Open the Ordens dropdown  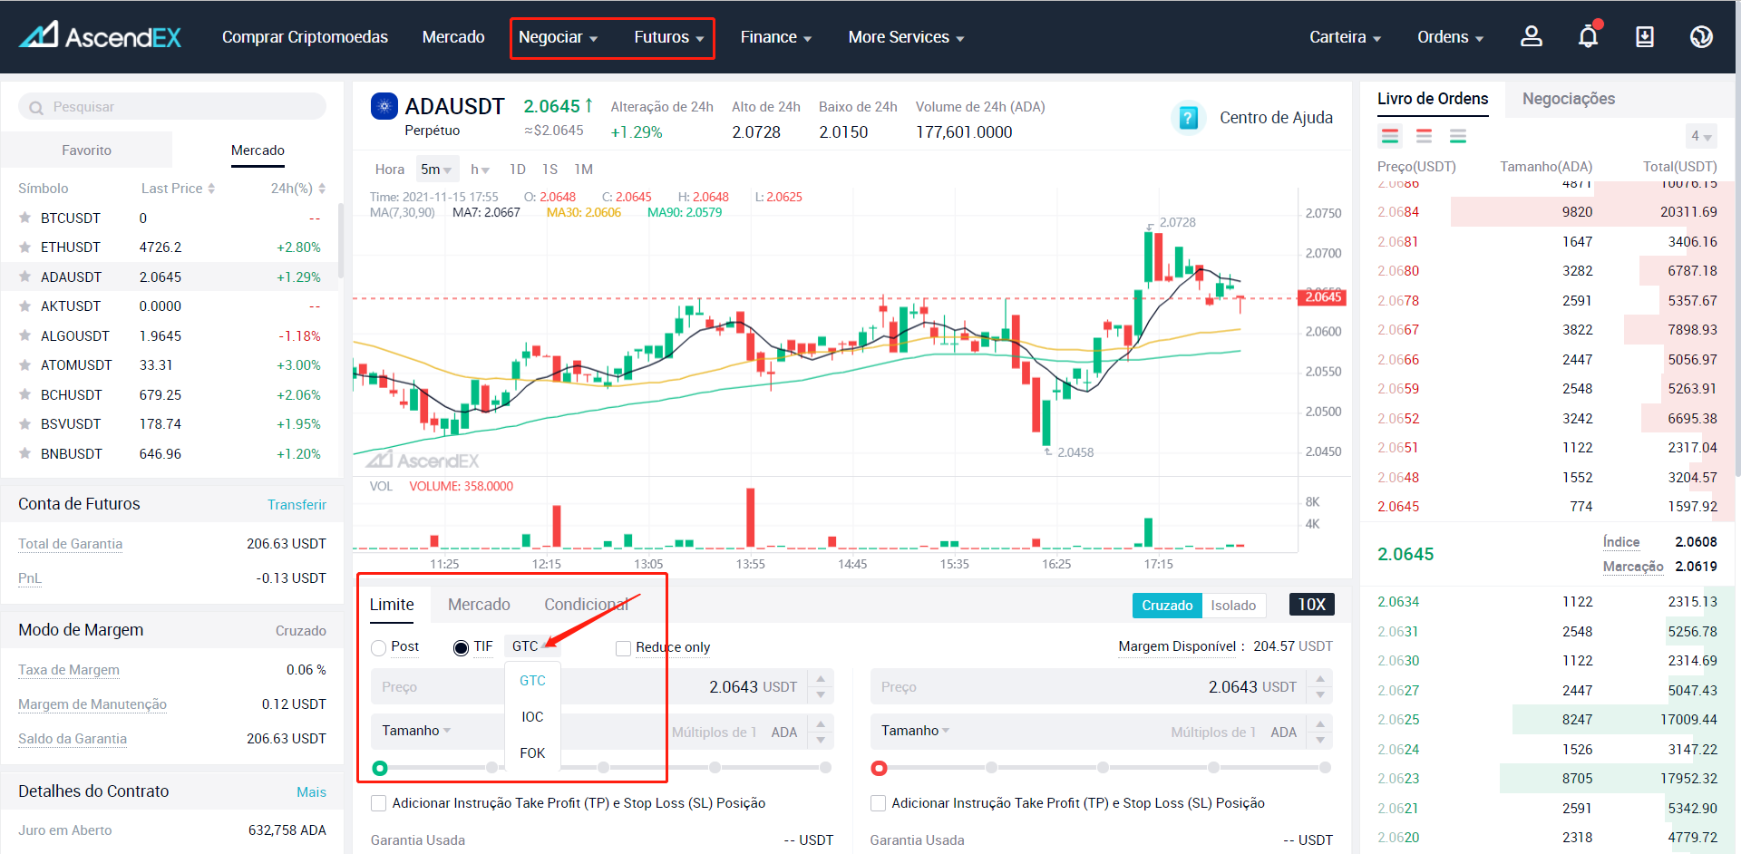tap(1450, 37)
